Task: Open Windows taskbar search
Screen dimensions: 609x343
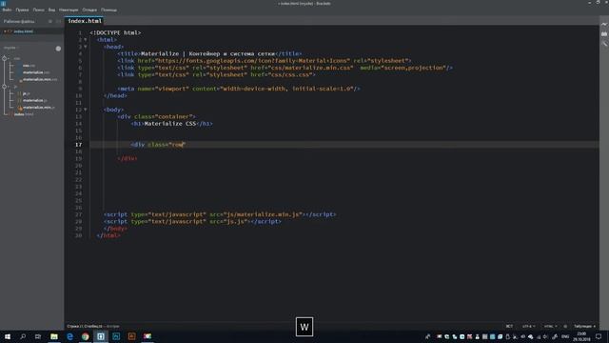Action: [x=23, y=336]
